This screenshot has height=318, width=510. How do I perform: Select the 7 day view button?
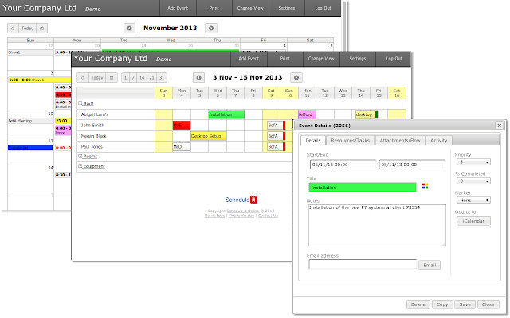tap(133, 78)
